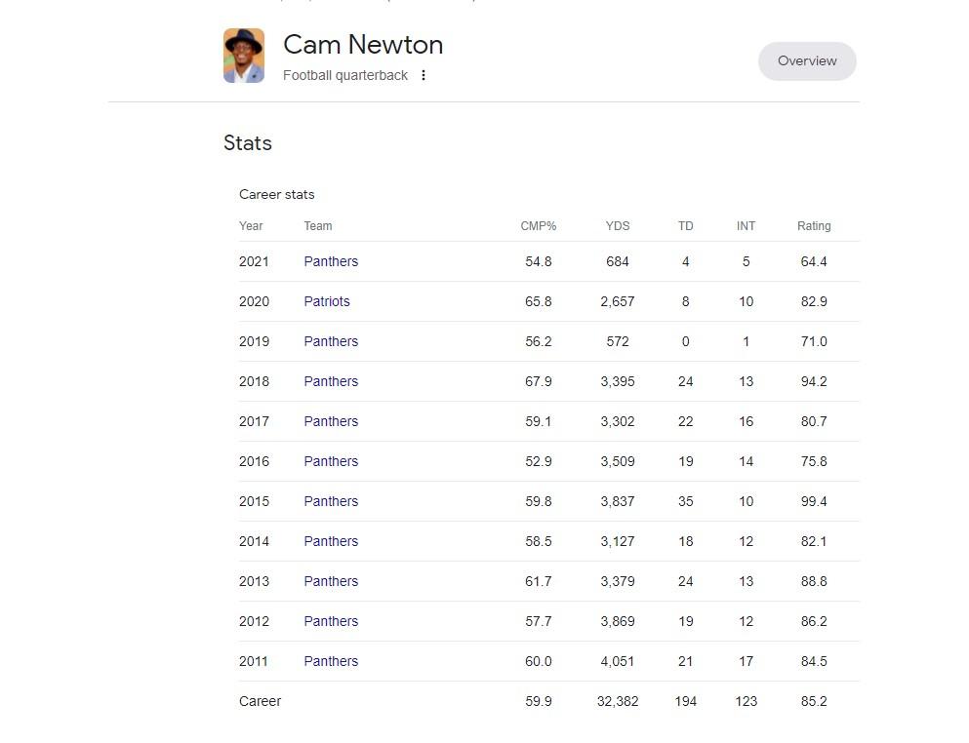This screenshot has width=969, height=743.
Task: Click the Panthers link for 2015
Action: tap(331, 501)
